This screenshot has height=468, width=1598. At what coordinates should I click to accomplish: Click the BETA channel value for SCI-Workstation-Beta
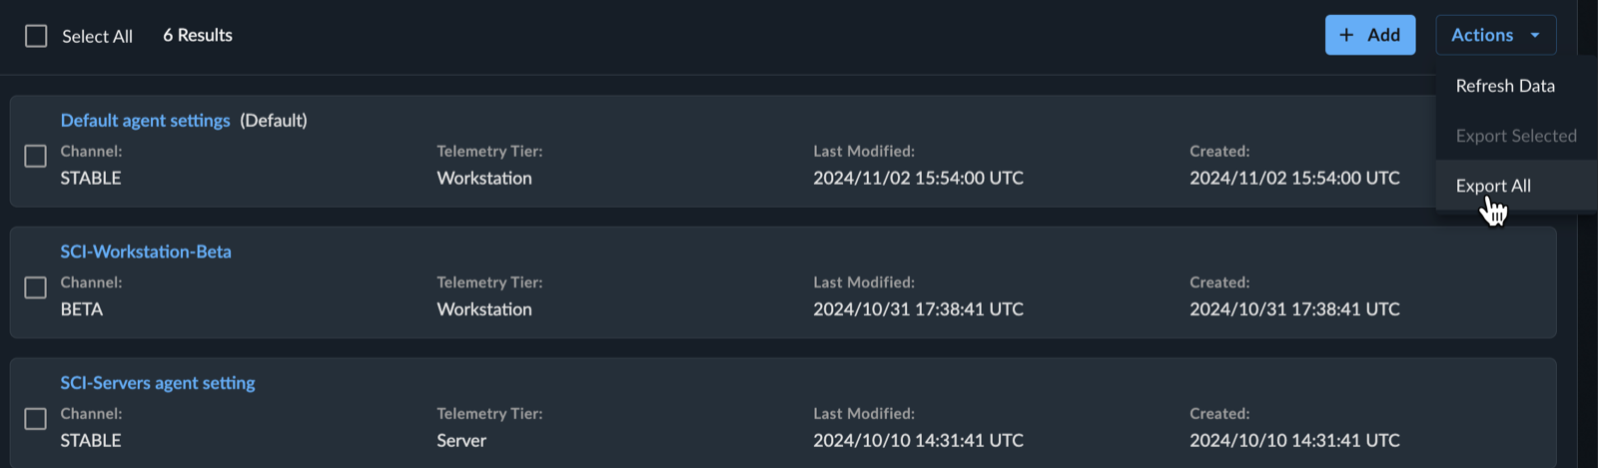pyautogui.click(x=82, y=309)
